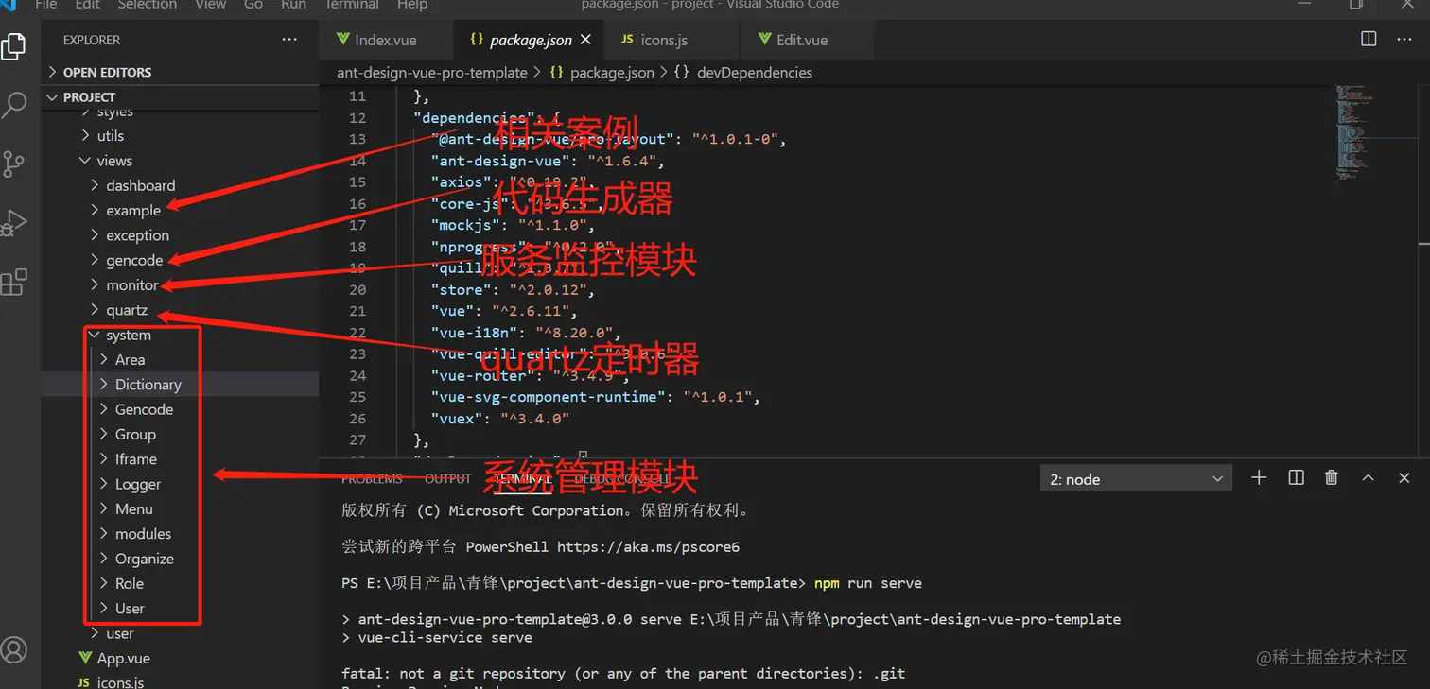Split the editor to the right

click(1369, 39)
